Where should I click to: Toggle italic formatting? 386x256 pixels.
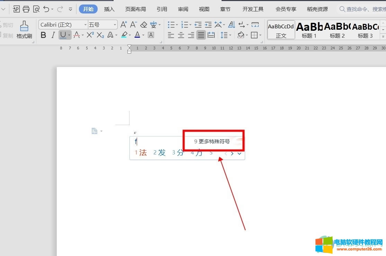(x=53, y=35)
